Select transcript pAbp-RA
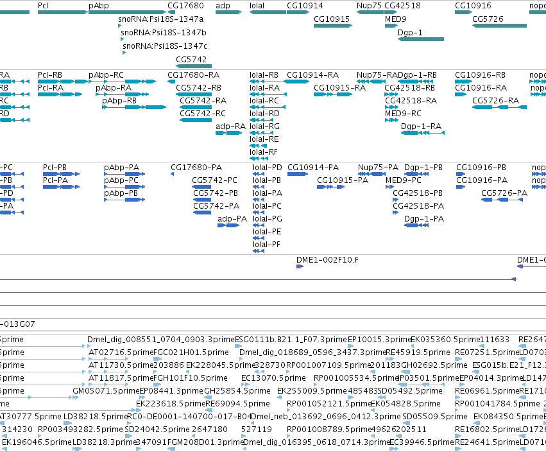546x452 pixels. click(x=122, y=94)
